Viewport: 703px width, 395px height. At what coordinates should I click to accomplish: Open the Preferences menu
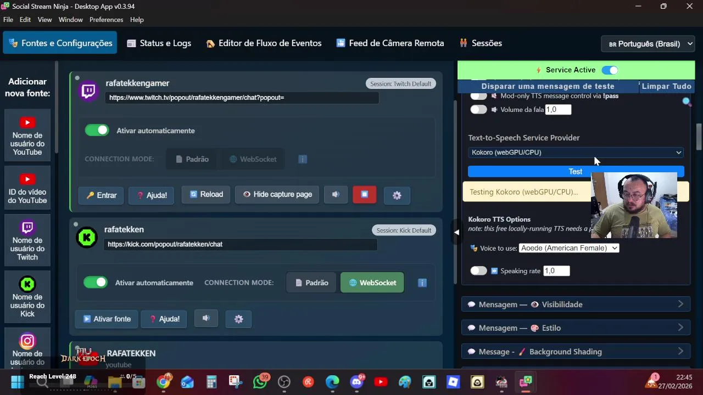[x=106, y=20]
